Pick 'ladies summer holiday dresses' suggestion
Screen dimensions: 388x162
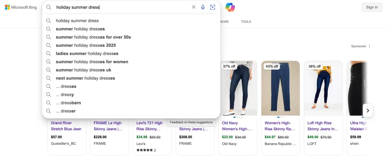(131, 53)
